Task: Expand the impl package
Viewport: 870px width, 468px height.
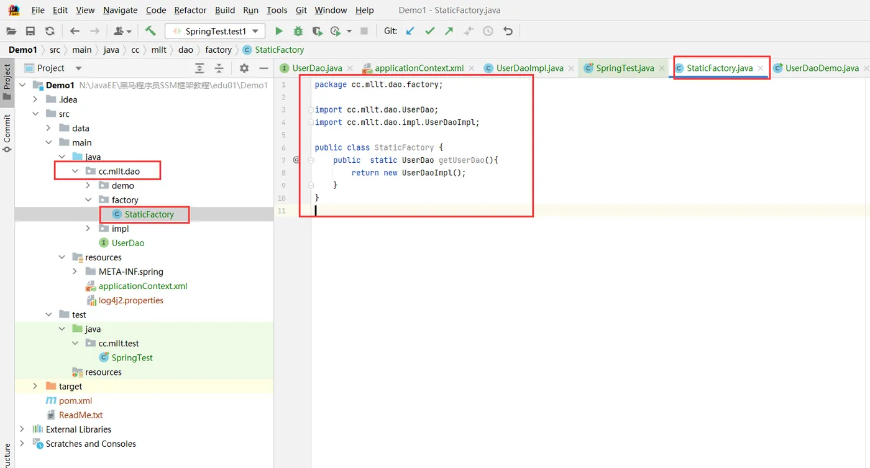Action: [88, 229]
